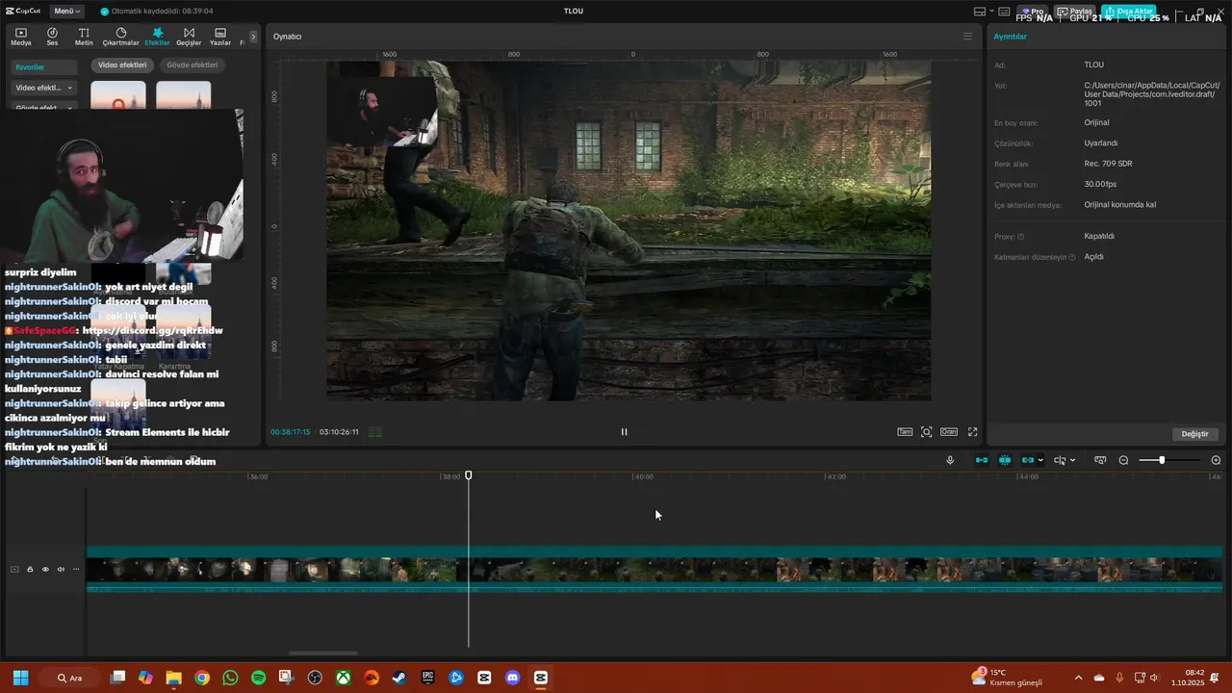The image size is (1232, 693).
Task: Open the Yazılar captions tab
Action: (x=220, y=37)
